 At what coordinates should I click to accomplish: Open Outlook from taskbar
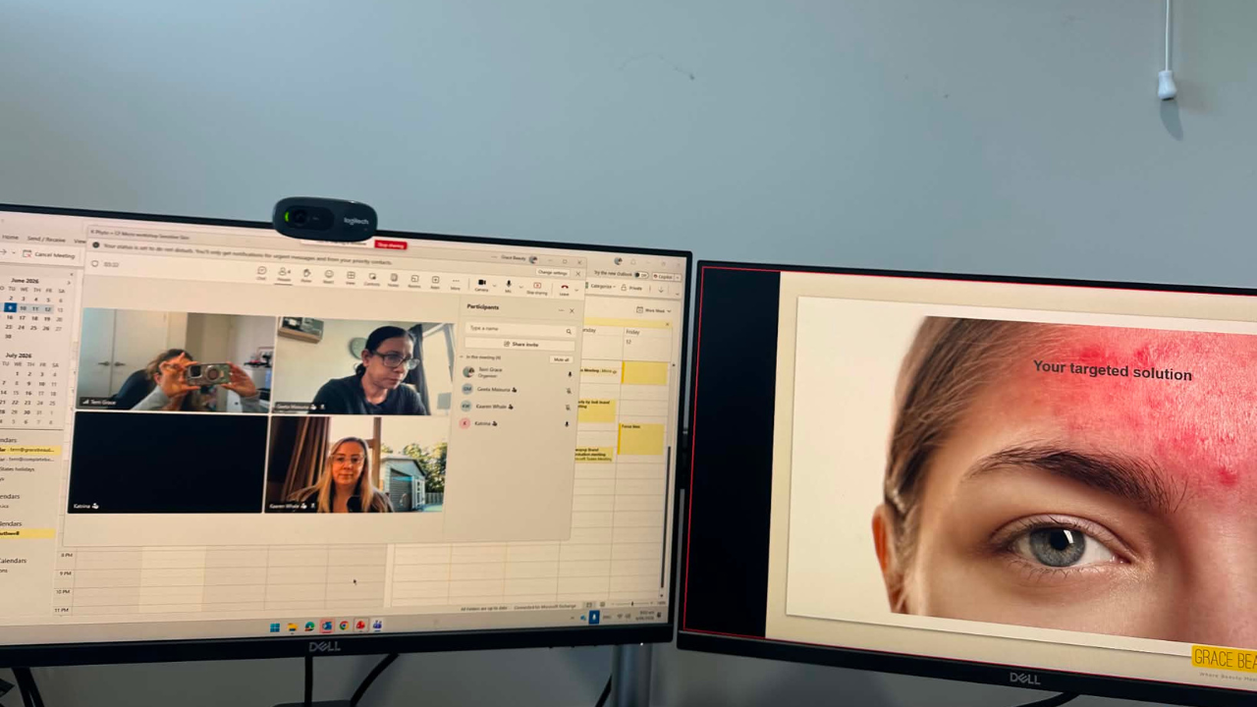[327, 625]
